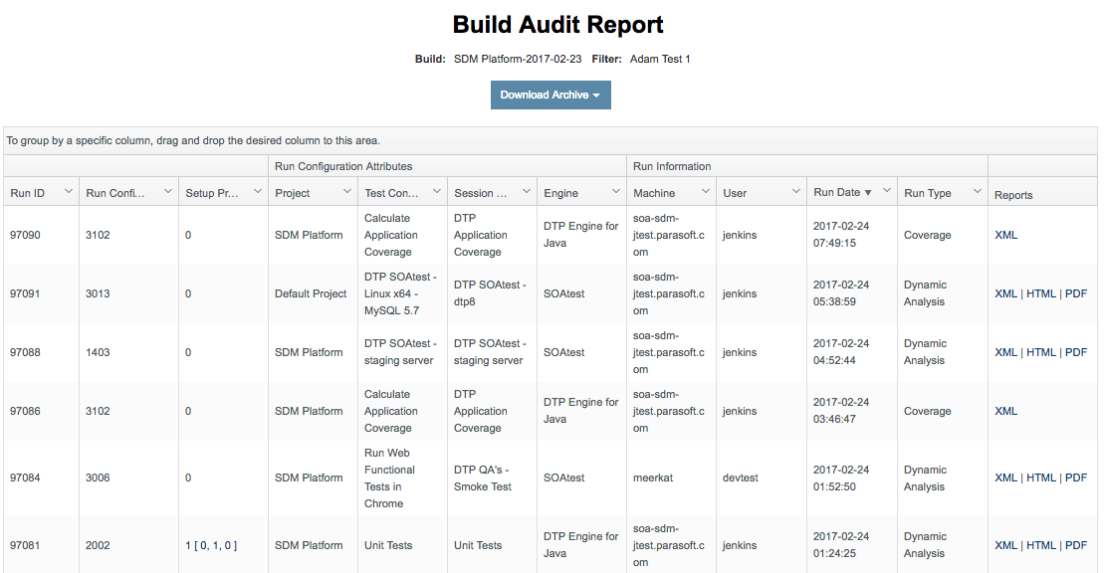1104x573 pixels.
Task: Open the Run ID column menu chevron
Action: click(69, 191)
